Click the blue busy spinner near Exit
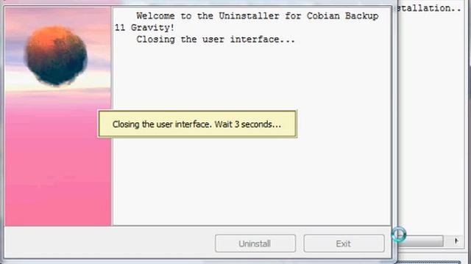Screen dimensions: 471x264 pos(399,235)
